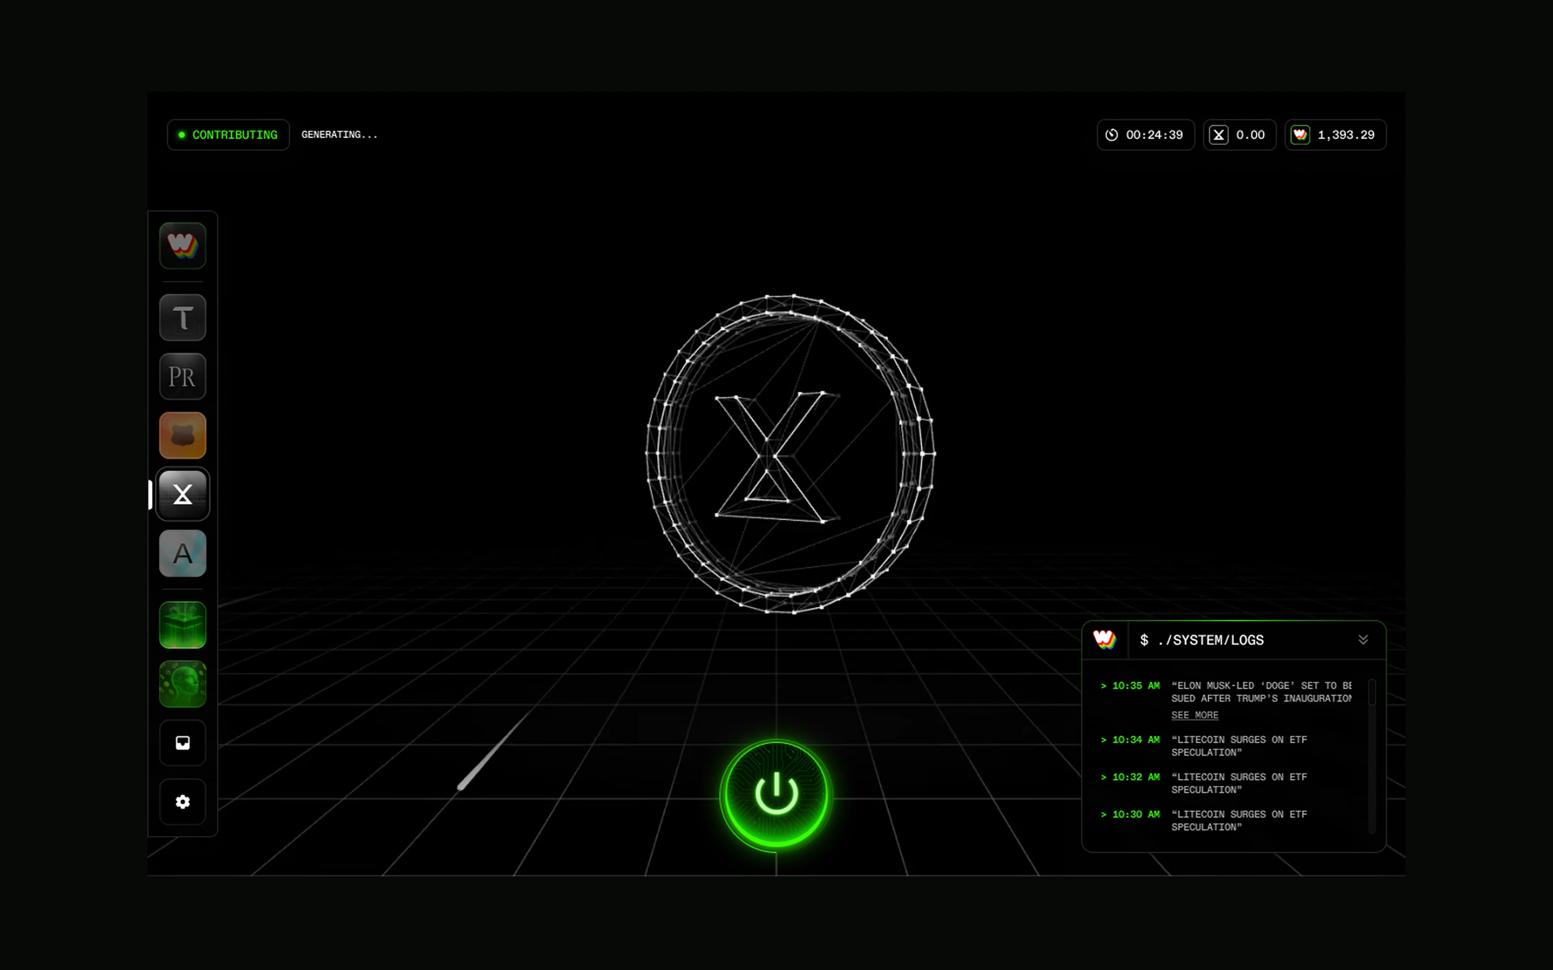Open the rainbow W app icon in the sidebar
The image size is (1553, 970).
click(182, 245)
